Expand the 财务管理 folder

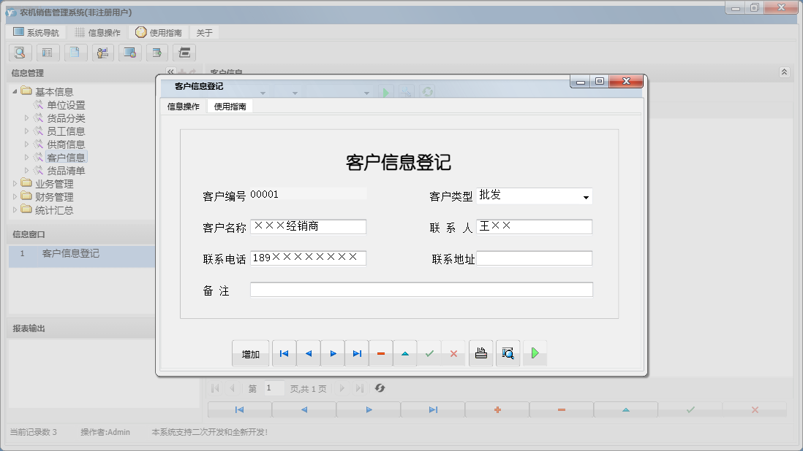point(16,196)
